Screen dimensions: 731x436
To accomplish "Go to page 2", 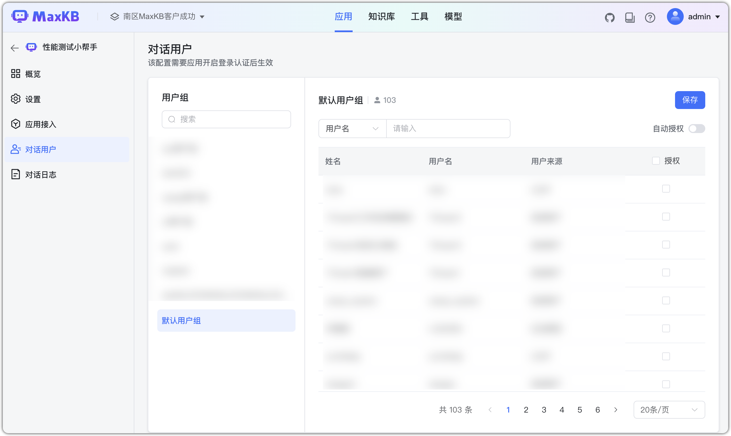I will pyautogui.click(x=526, y=409).
